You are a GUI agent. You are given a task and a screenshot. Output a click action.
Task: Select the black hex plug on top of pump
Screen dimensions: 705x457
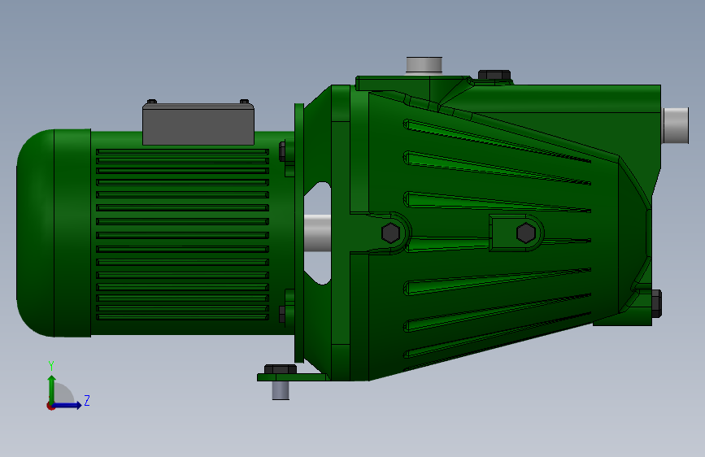point(494,76)
